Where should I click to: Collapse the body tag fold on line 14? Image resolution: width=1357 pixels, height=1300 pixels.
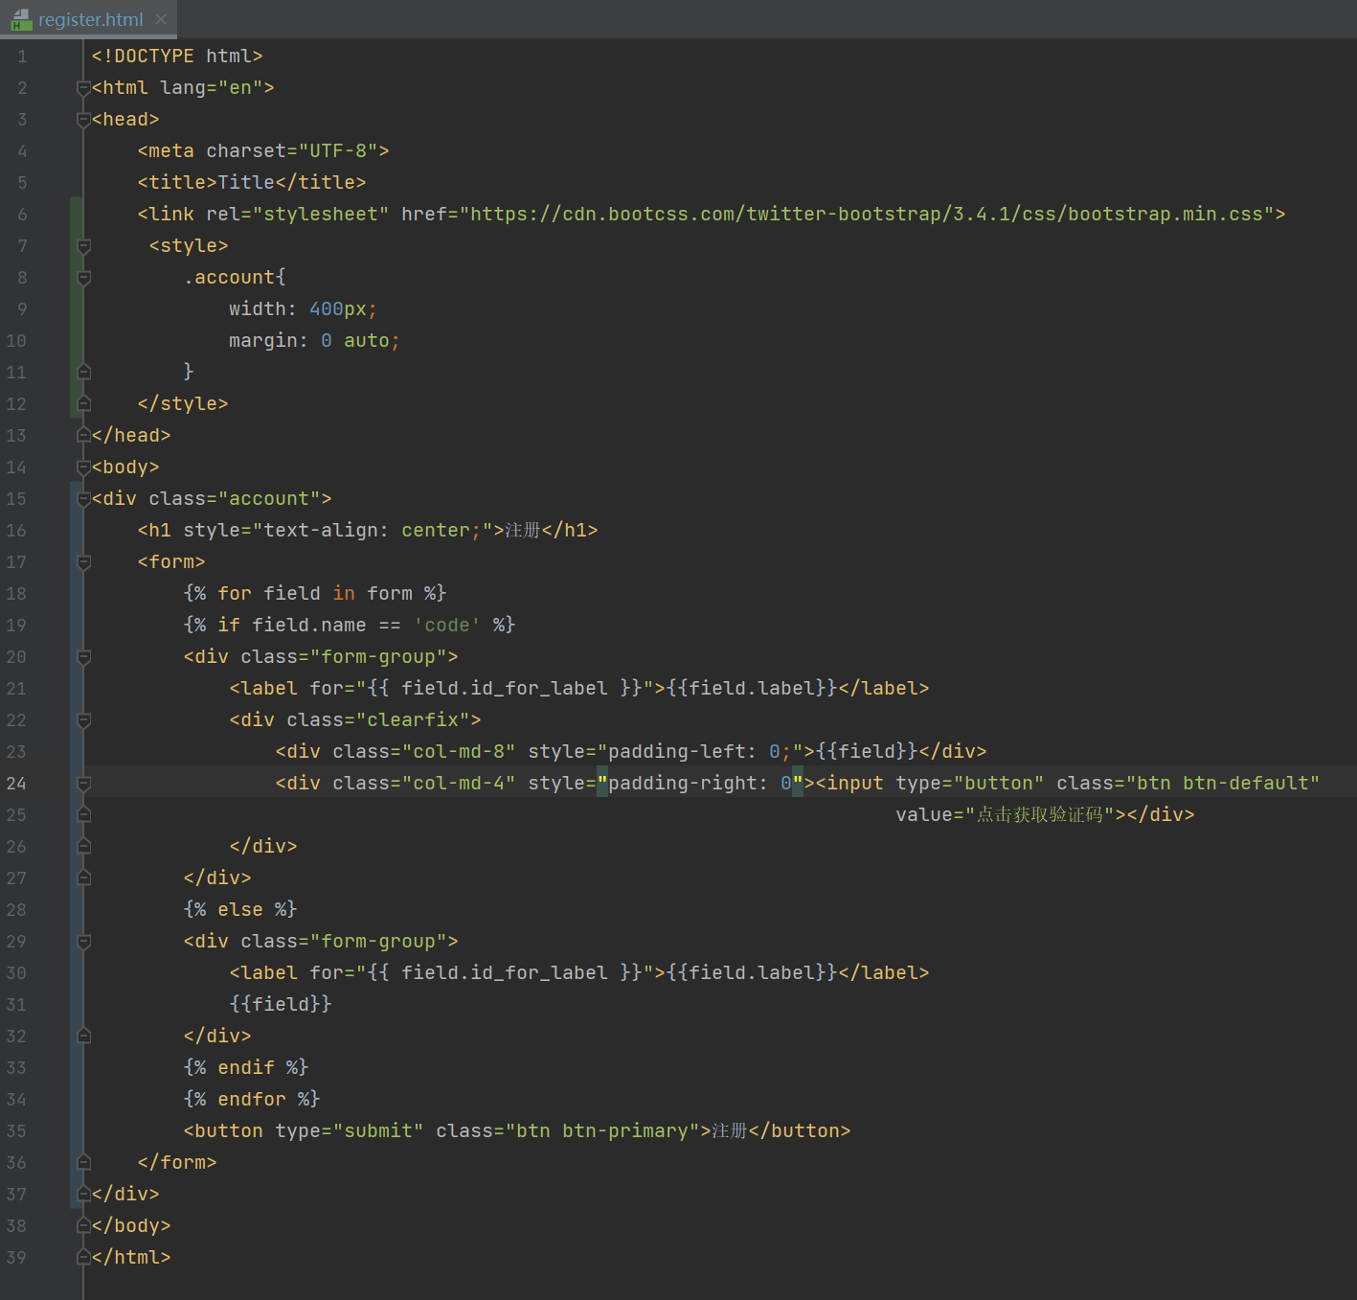84,468
